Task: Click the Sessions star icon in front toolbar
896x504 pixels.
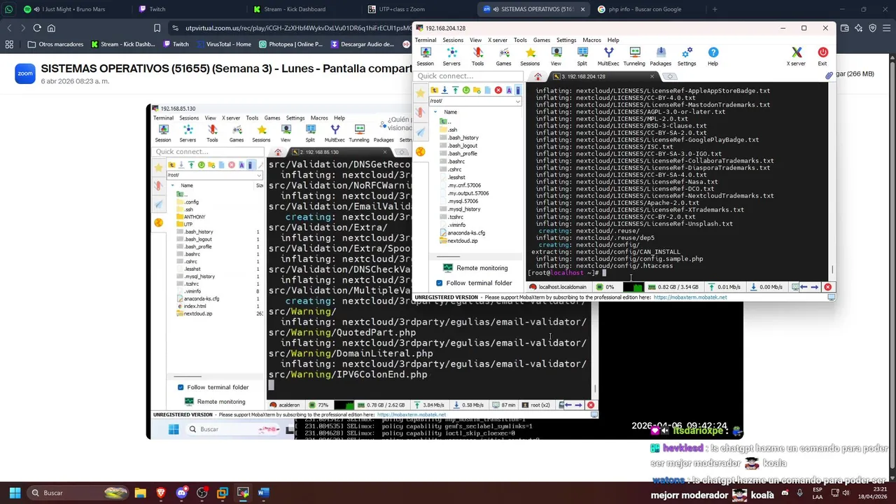Action: [530, 57]
